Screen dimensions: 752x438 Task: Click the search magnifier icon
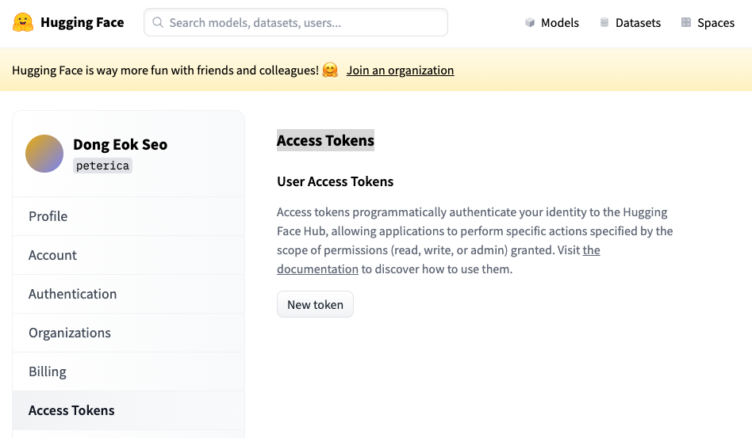[158, 22]
